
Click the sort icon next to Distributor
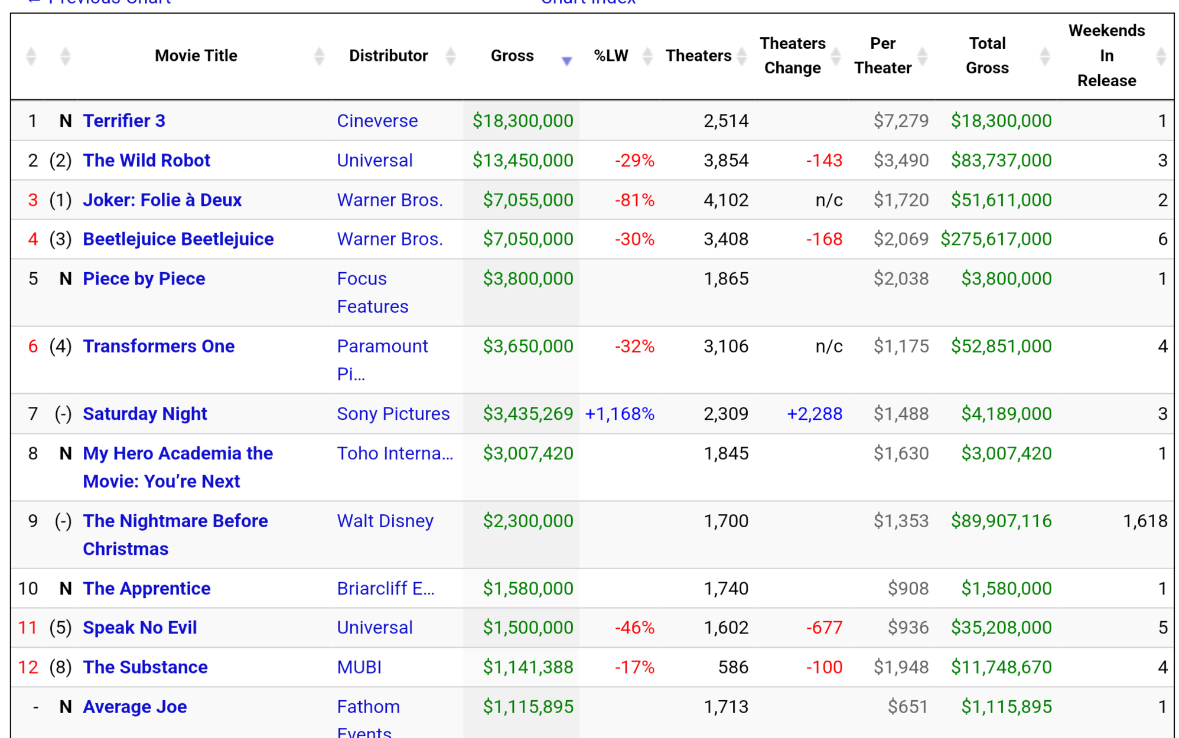coord(451,56)
